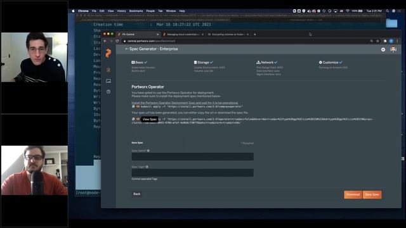Click the Save Spec button
The image size is (406, 228).
(372, 194)
